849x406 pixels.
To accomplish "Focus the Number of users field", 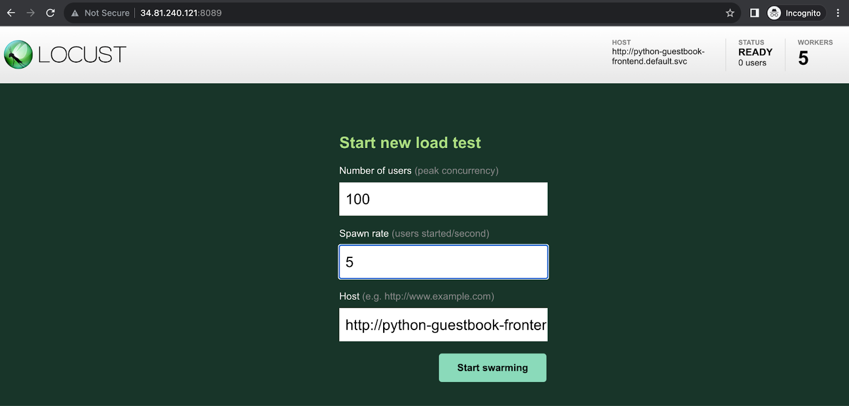I will point(443,199).
